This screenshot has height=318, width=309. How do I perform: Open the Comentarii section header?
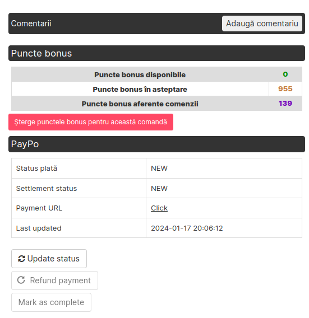[156, 24]
